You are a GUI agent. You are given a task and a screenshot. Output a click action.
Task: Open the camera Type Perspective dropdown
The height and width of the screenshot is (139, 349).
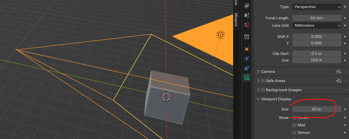[x=317, y=7]
